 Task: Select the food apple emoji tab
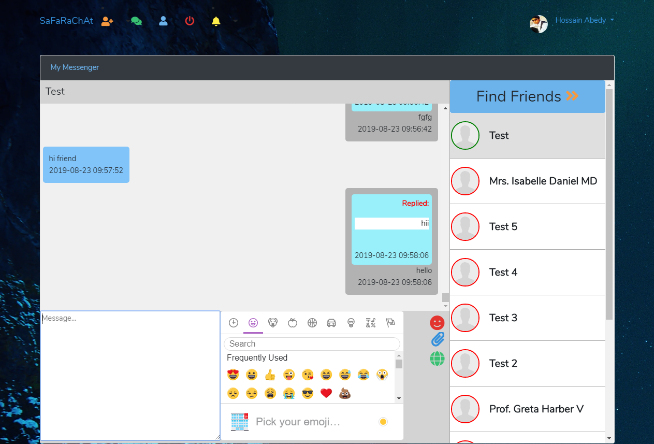(x=293, y=323)
